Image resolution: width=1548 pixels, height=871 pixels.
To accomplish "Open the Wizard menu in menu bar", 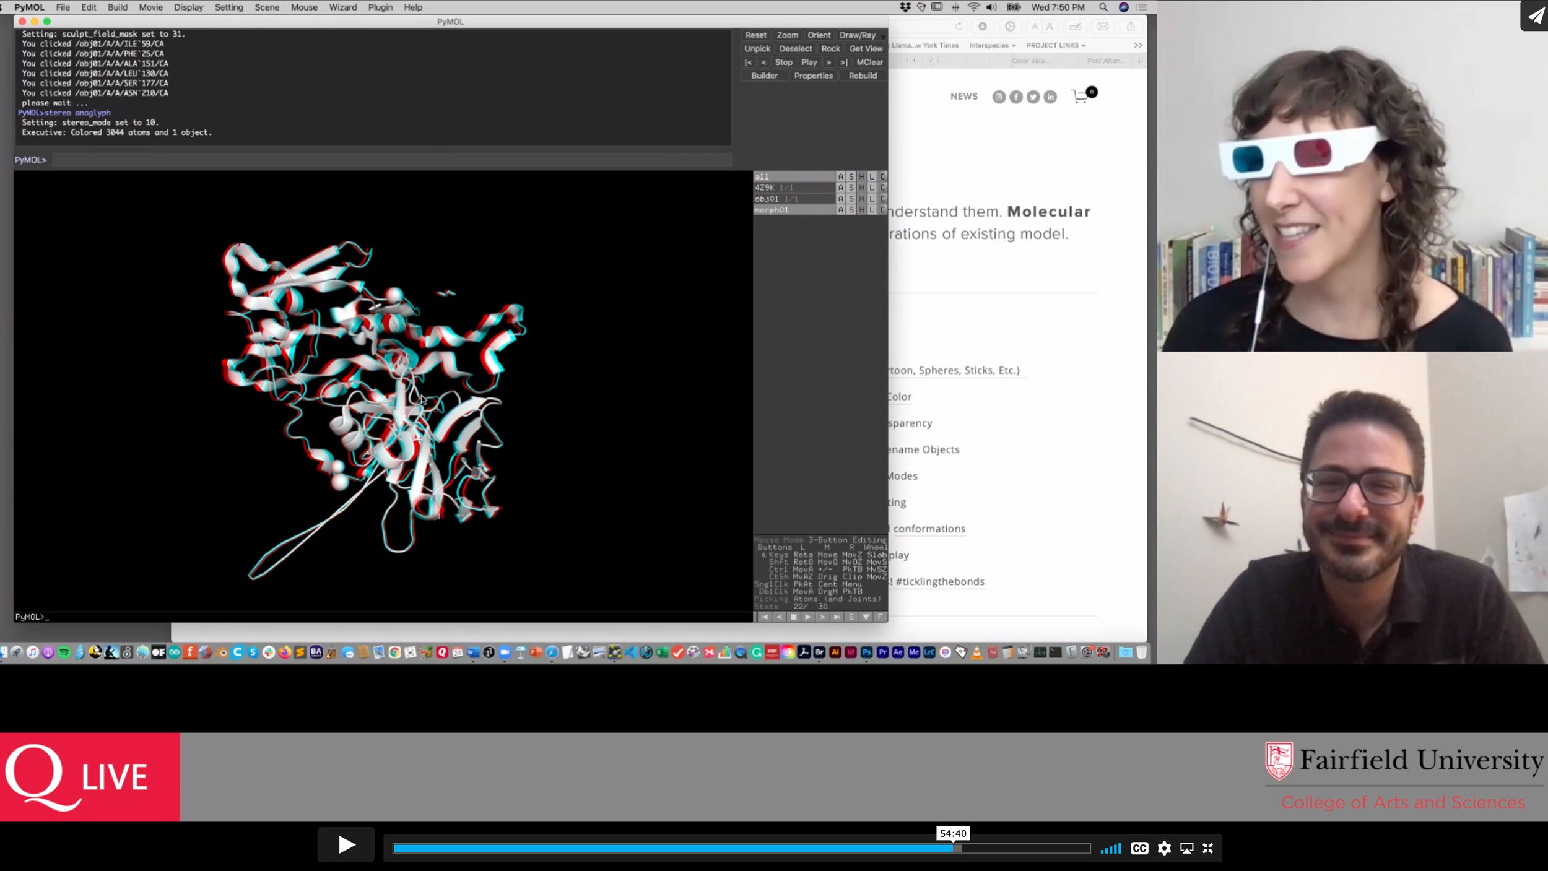I will pos(342,7).
